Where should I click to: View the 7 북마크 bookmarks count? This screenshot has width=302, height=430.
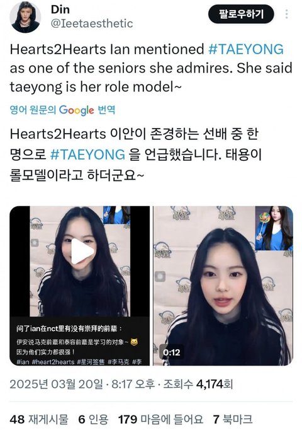pos(232,419)
